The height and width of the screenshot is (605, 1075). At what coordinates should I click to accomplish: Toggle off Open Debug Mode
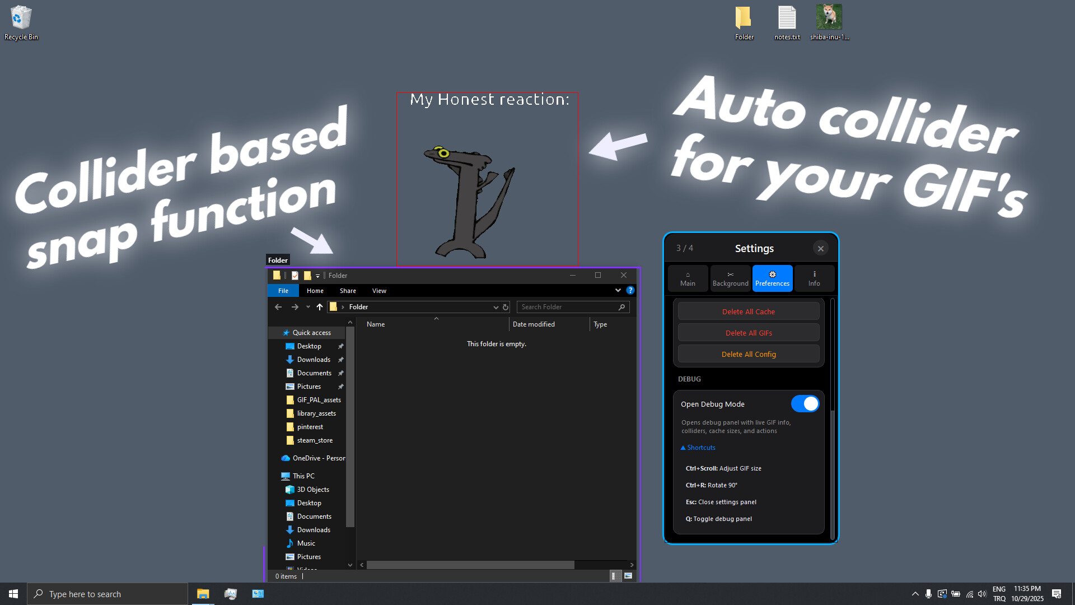(805, 403)
